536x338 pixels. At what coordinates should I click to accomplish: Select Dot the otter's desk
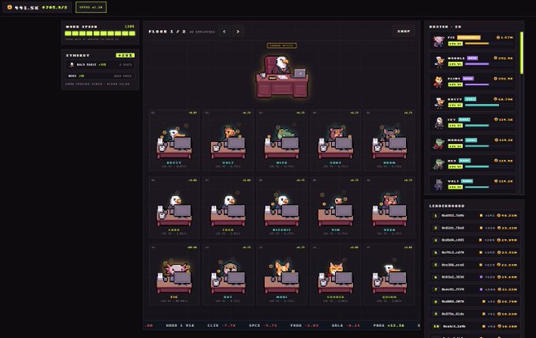point(228,274)
